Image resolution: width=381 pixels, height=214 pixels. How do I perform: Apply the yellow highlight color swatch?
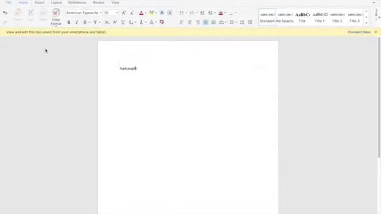[152, 13]
